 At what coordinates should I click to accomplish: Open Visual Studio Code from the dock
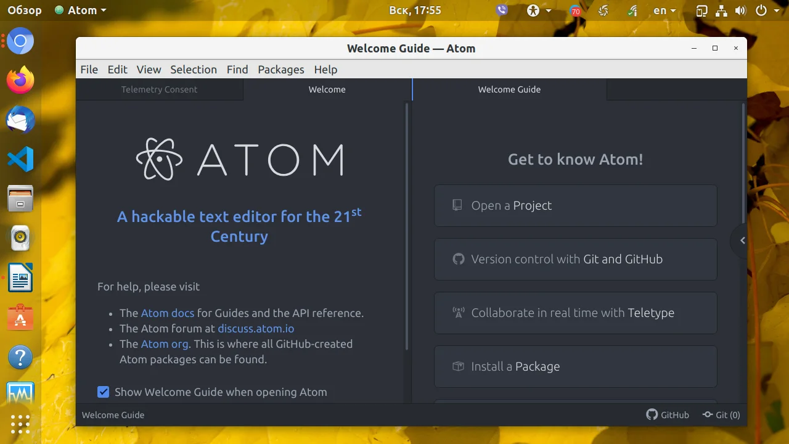tap(20, 159)
